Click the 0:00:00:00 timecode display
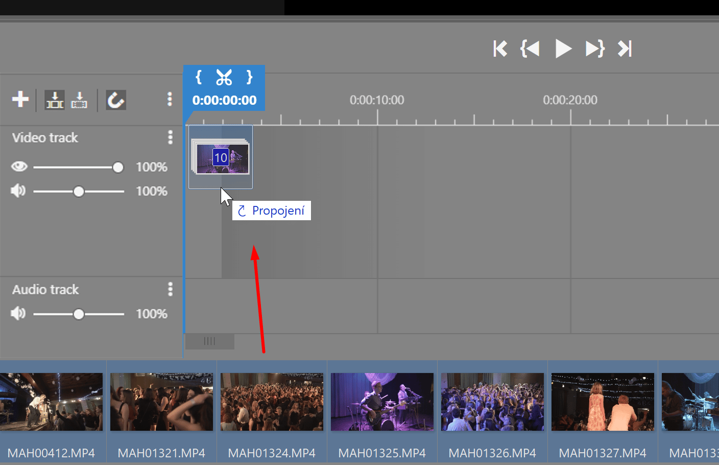This screenshot has height=465, width=719. pyautogui.click(x=224, y=100)
